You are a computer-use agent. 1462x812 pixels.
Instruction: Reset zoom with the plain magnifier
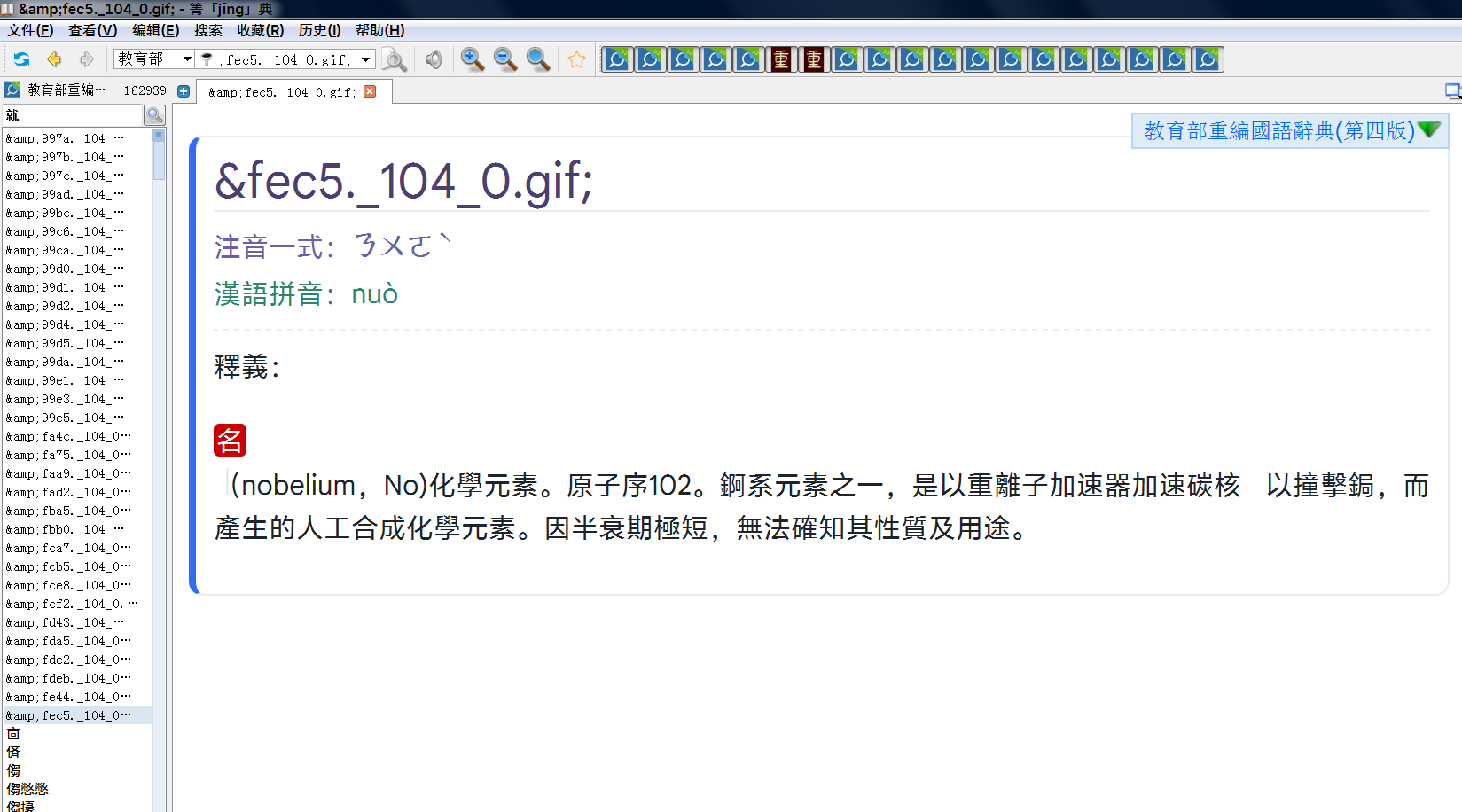point(538,59)
